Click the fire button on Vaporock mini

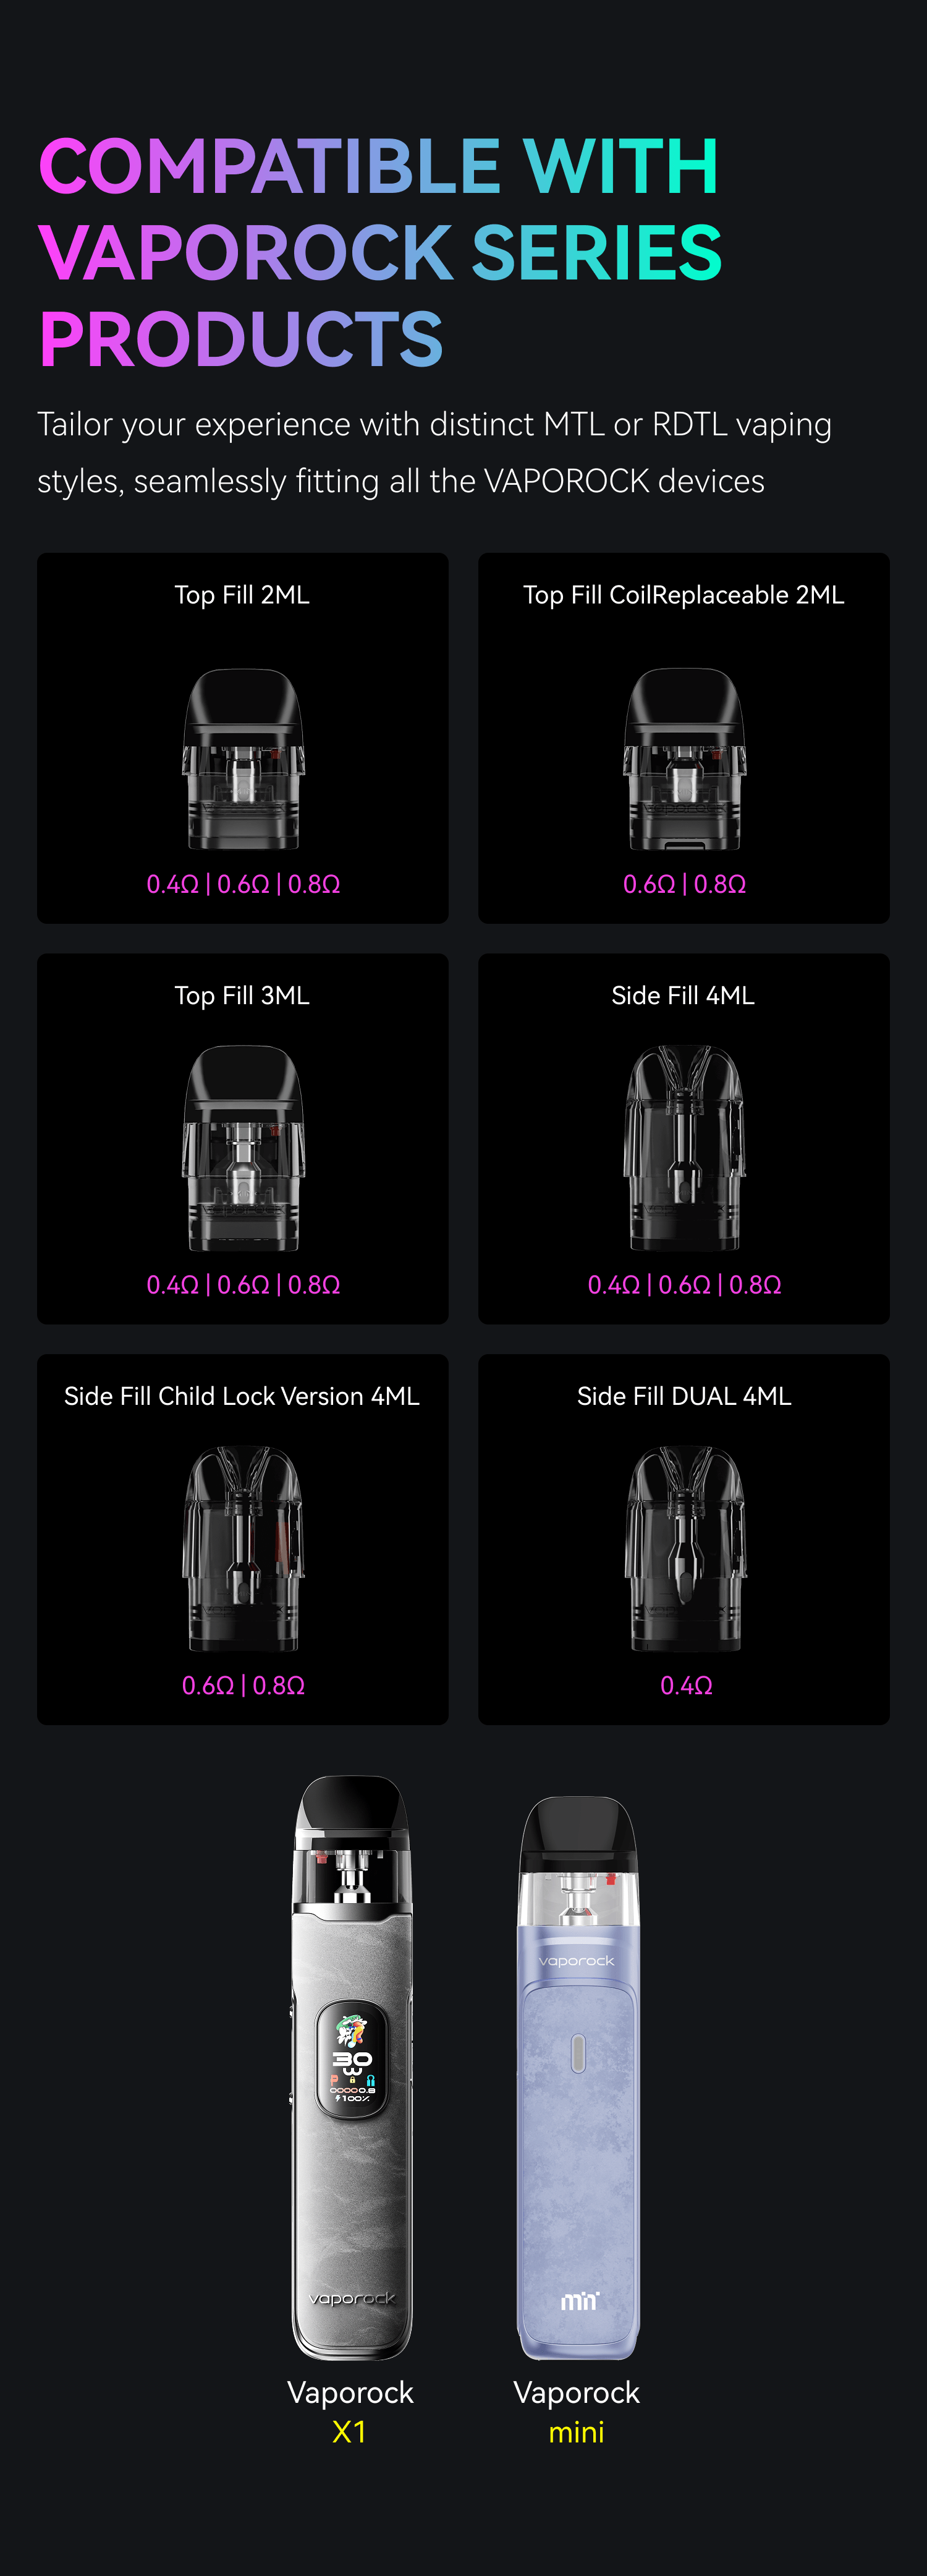[x=577, y=2053]
